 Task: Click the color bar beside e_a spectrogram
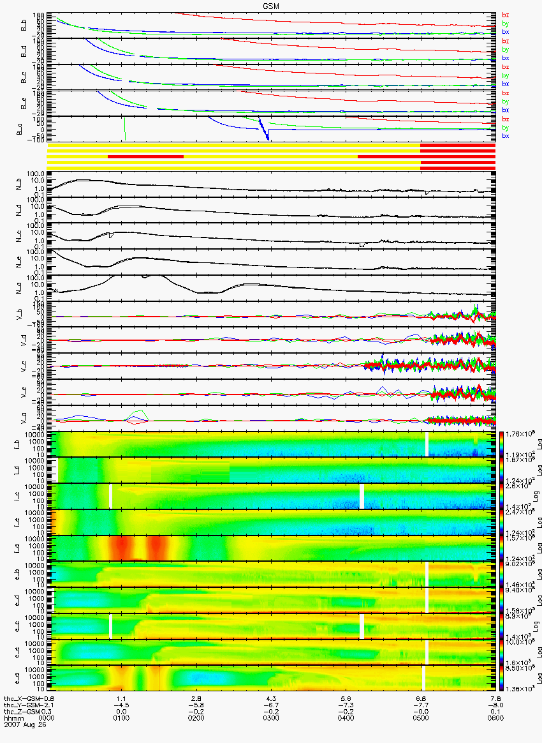pos(502,677)
